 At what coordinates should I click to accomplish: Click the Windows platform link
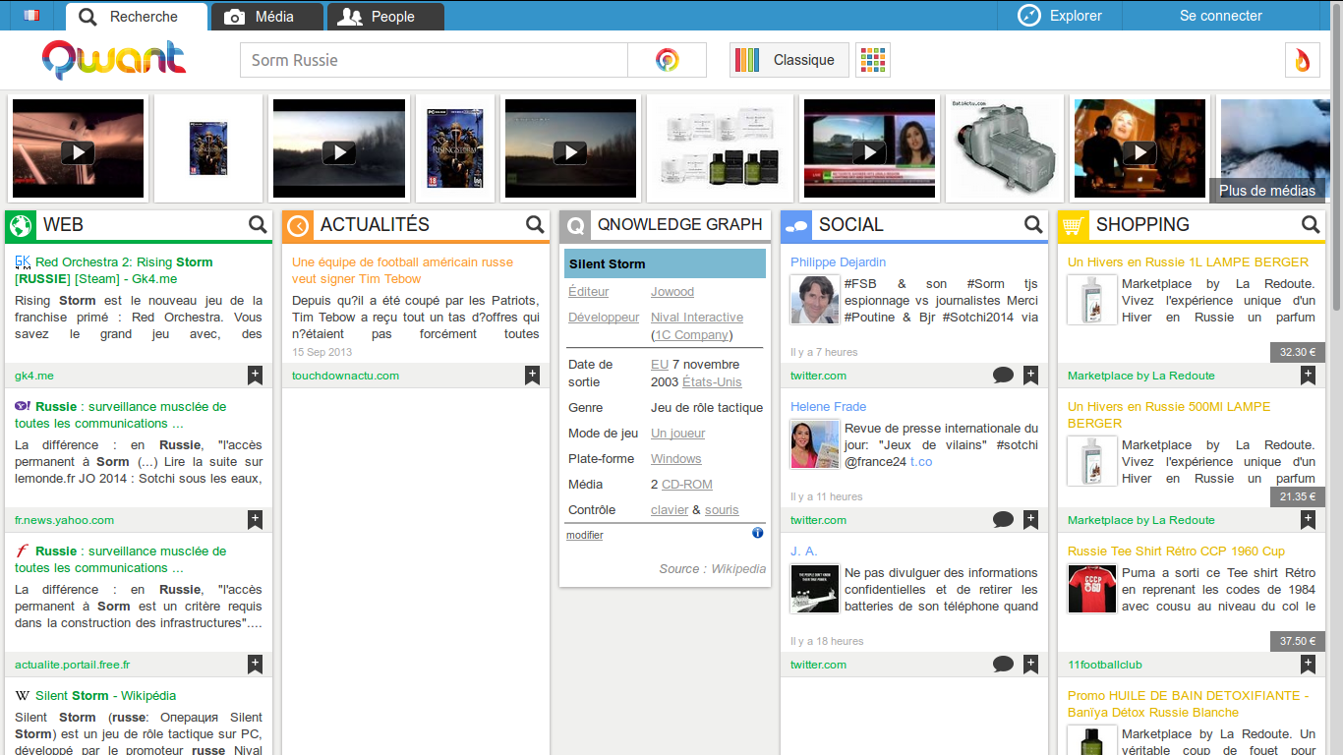(x=676, y=459)
